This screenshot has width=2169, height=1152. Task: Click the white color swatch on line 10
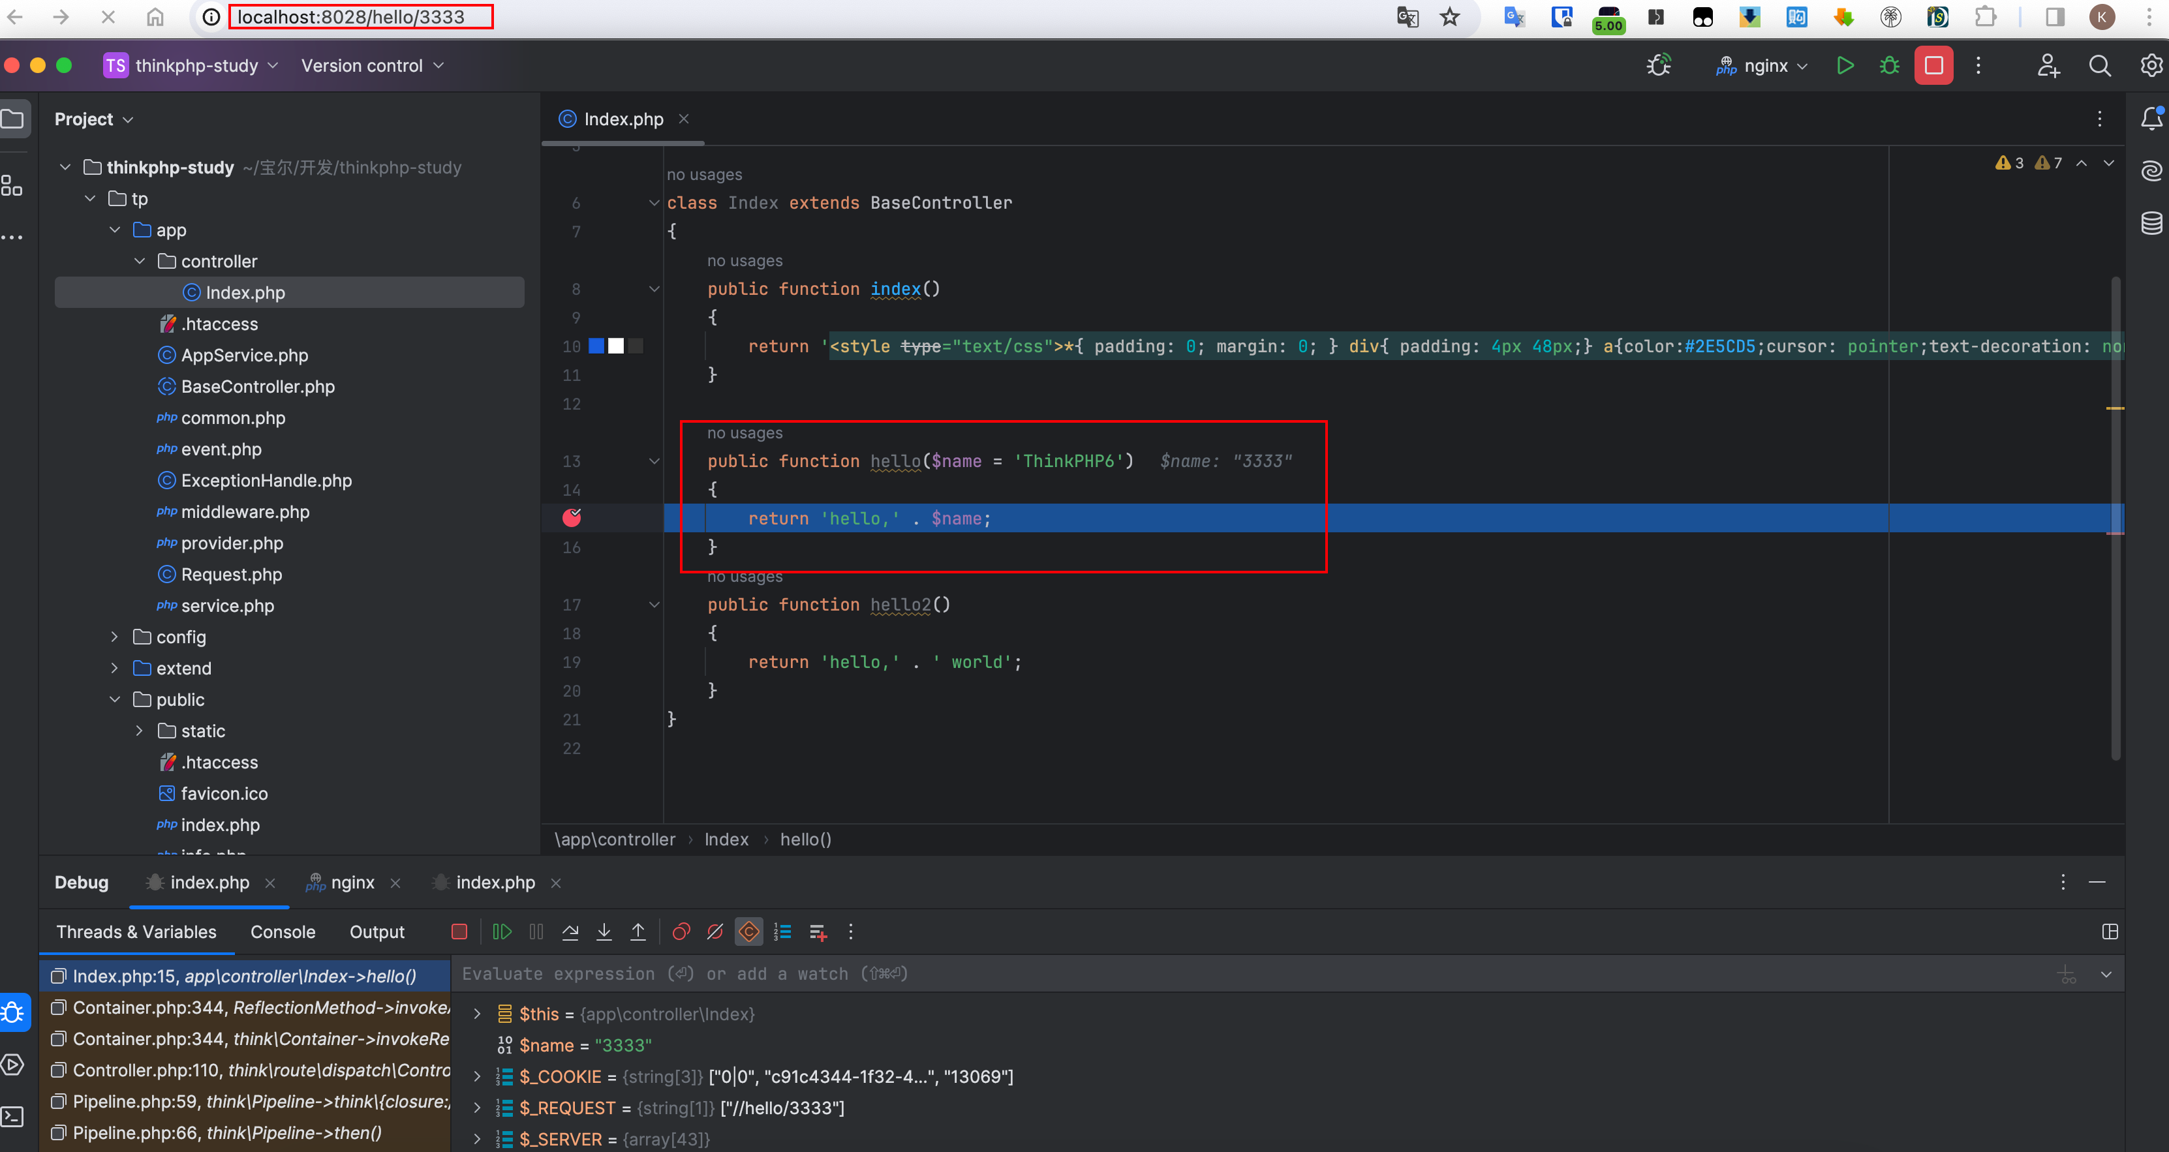point(617,345)
